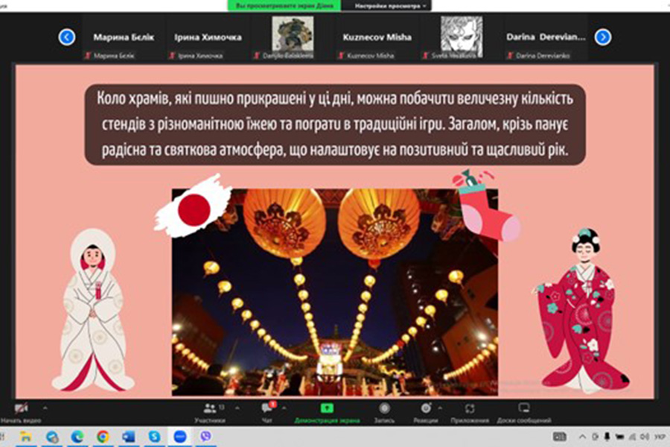
Task: Expand video options arrow beside Начать видео
Action: 45,408
